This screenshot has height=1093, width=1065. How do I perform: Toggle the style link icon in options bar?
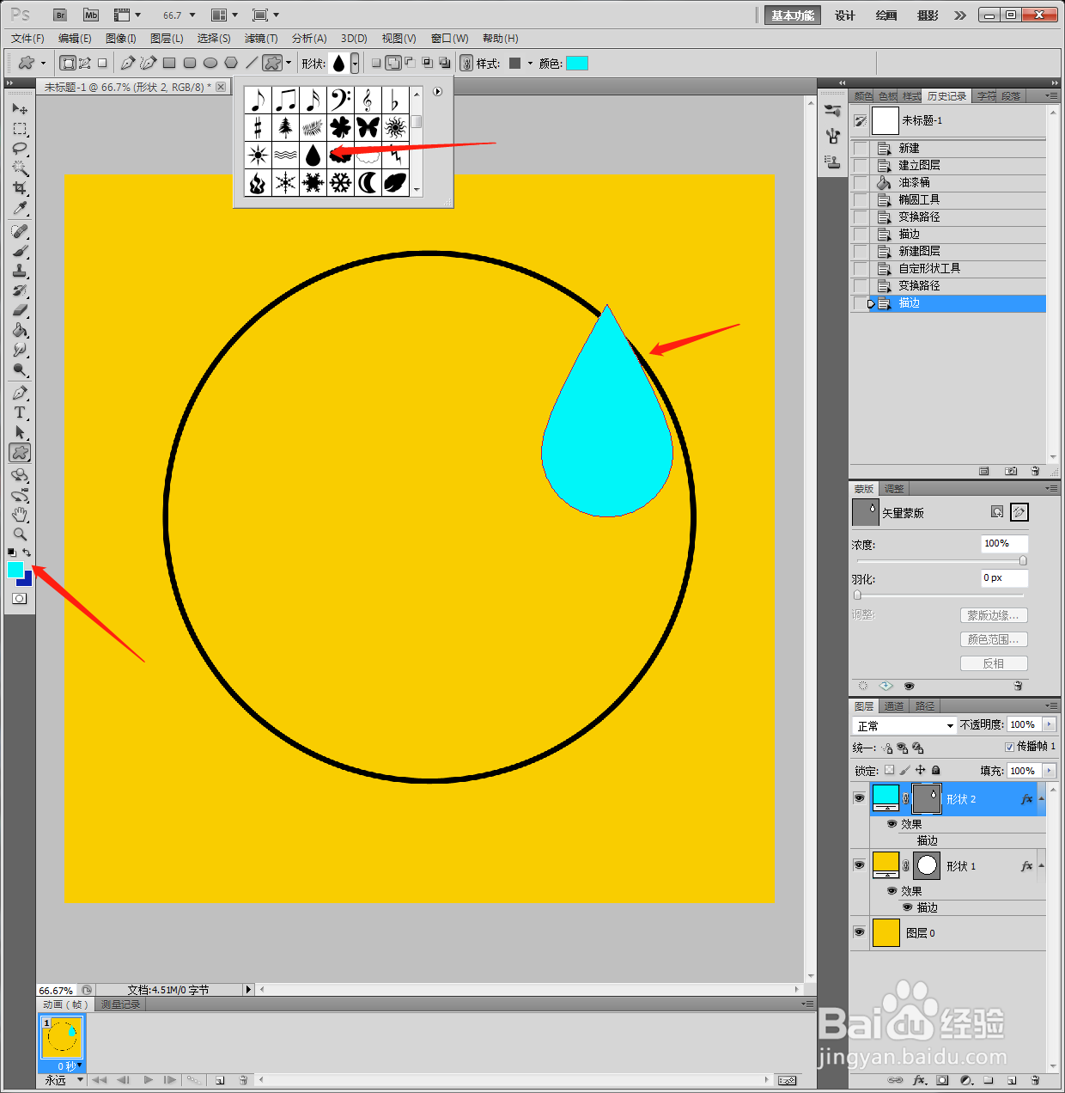click(x=466, y=64)
